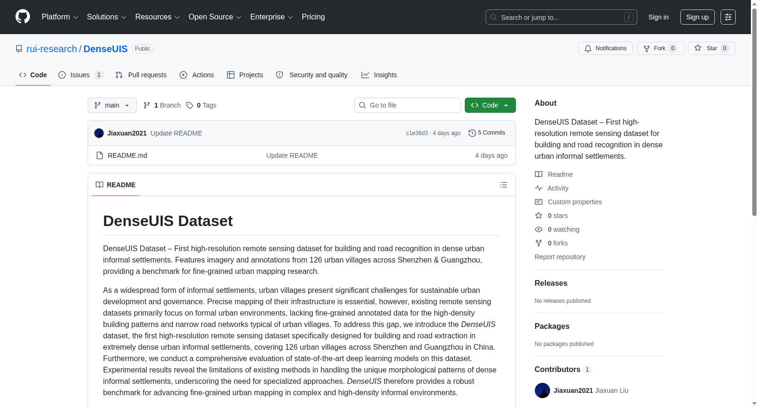Select 'No releases published' text
Image resolution: width=758 pixels, height=408 pixels.
point(563,301)
